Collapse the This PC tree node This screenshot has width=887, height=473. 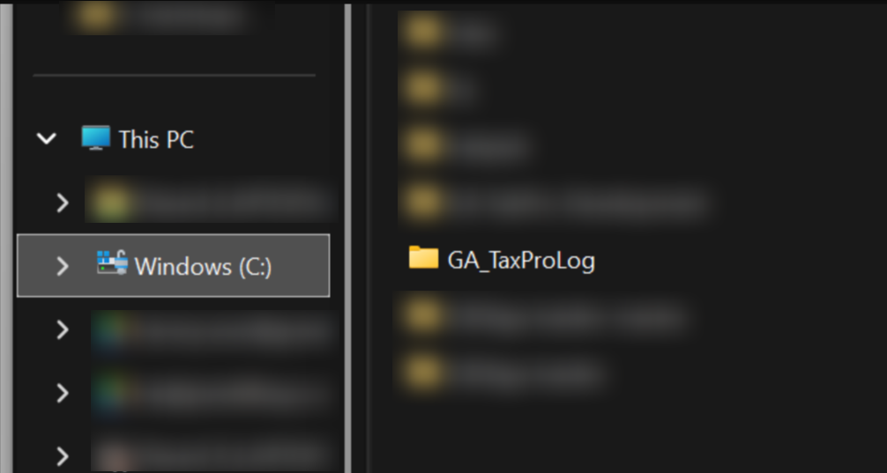point(47,139)
